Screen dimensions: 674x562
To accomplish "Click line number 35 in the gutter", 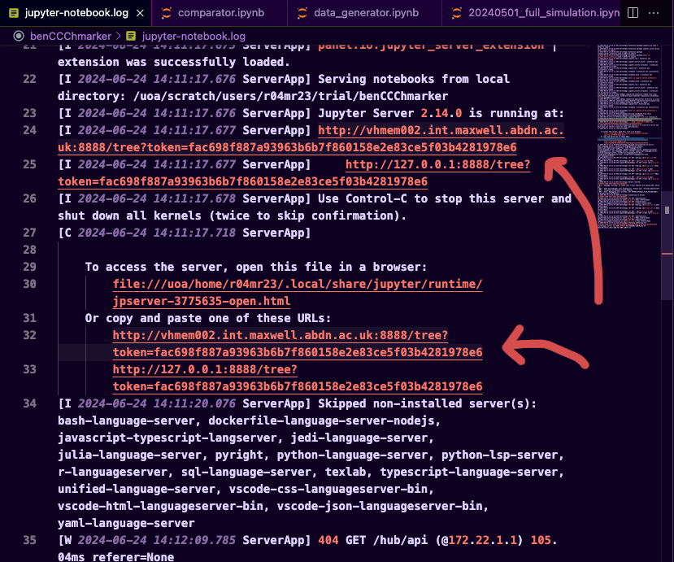I will 29,540.
